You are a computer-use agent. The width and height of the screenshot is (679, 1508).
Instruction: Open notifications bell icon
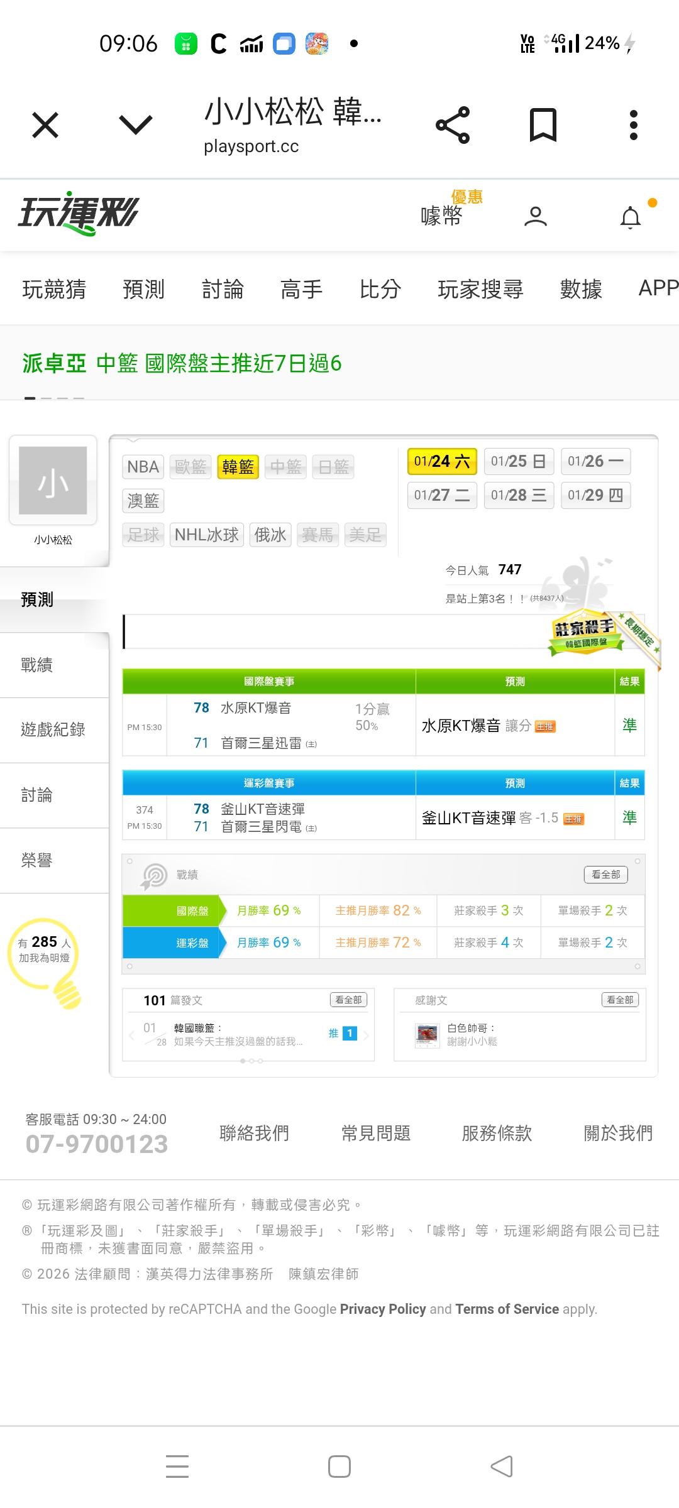(631, 217)
